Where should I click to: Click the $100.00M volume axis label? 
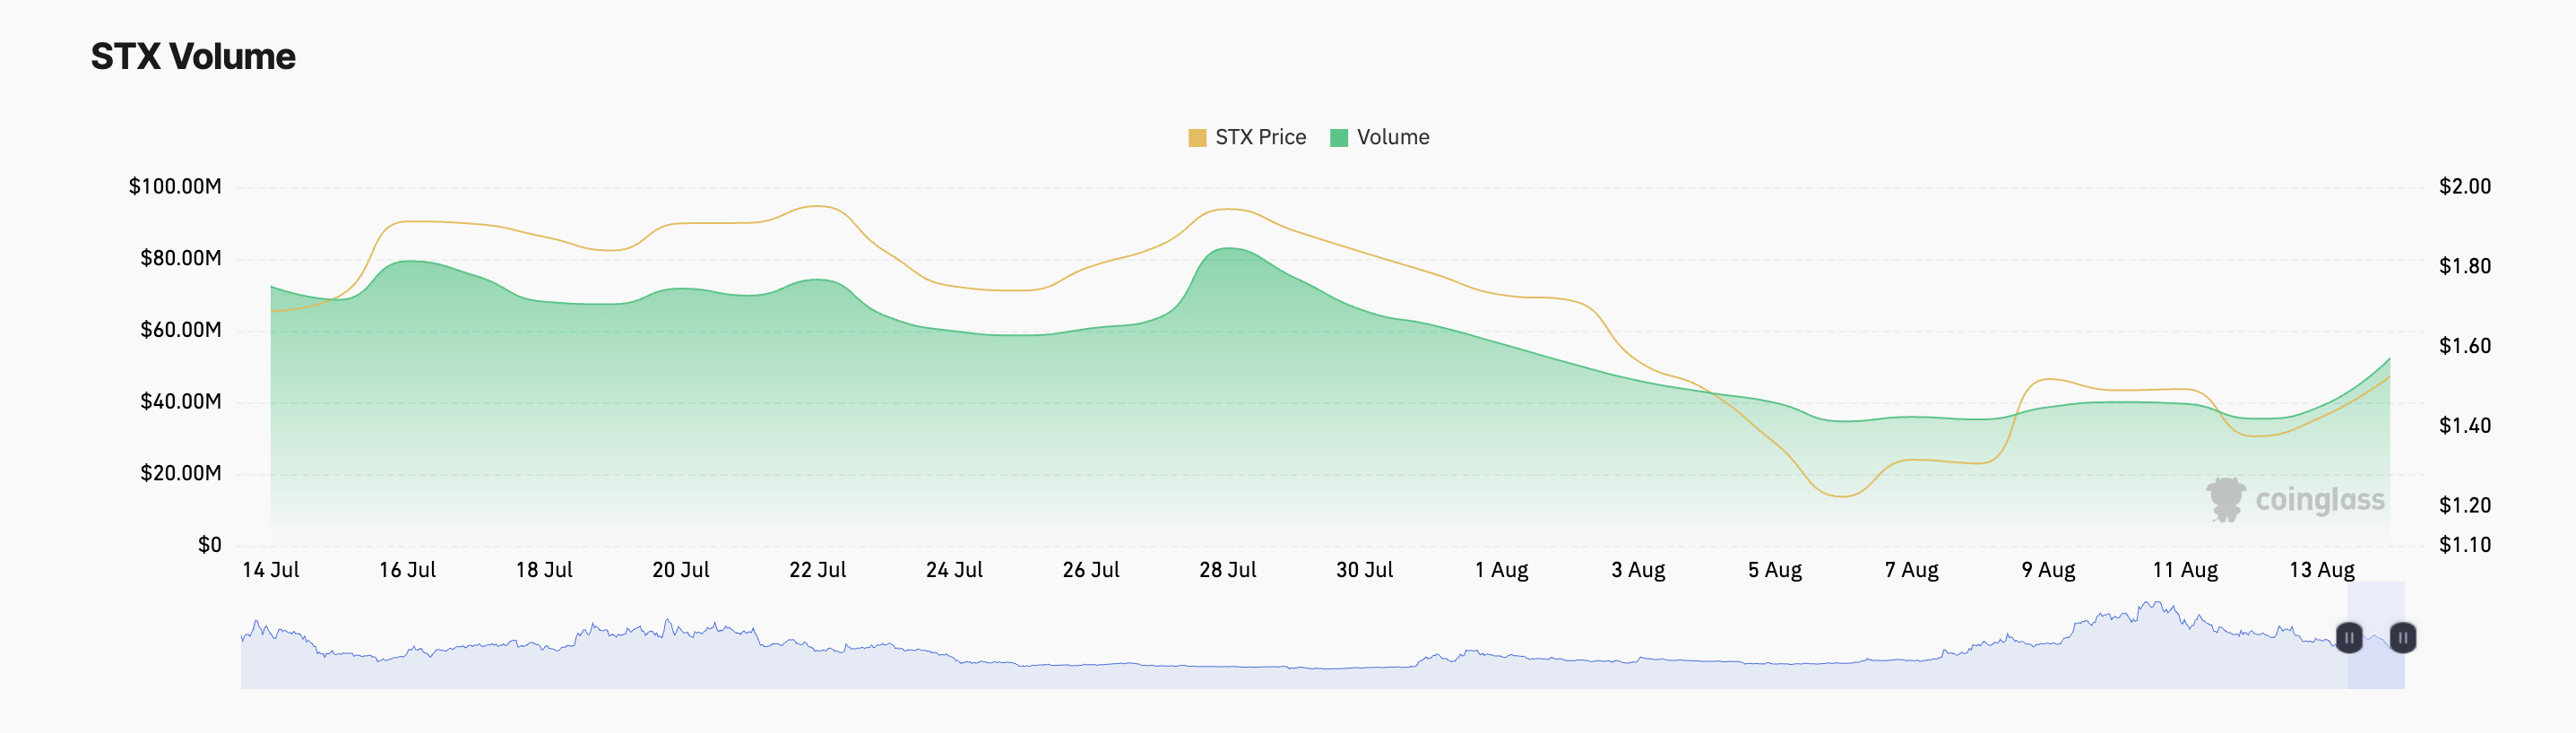click(175, 186)
